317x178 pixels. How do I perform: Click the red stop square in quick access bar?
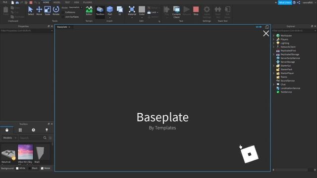[31, 2]
